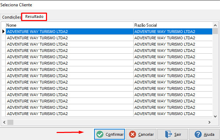Open Ajuda help with question mark icon

204,134
